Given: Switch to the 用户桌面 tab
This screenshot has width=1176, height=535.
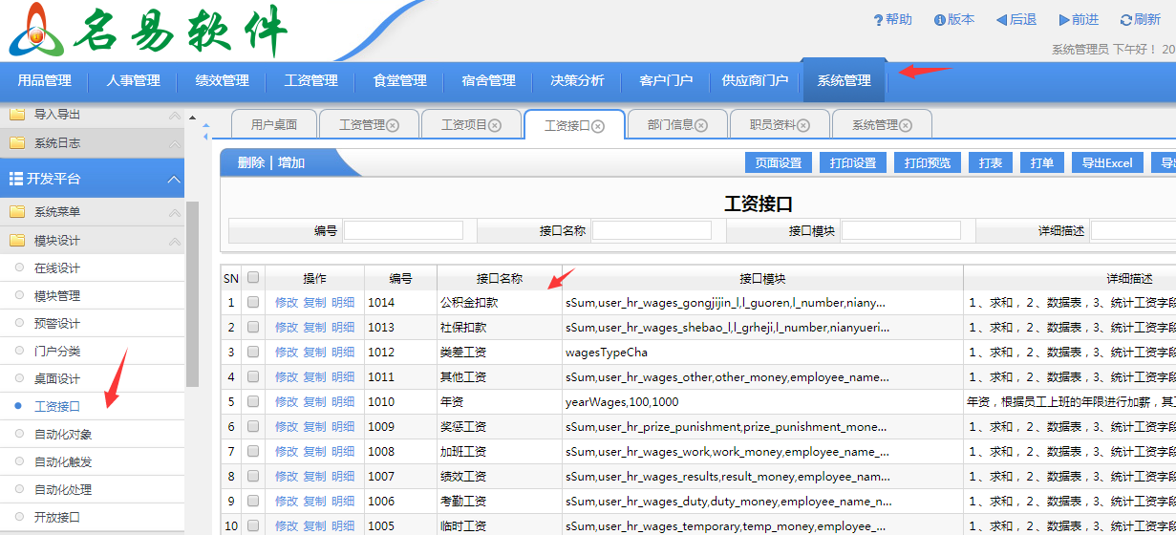Looking at the screenshot, I should 274,125.
